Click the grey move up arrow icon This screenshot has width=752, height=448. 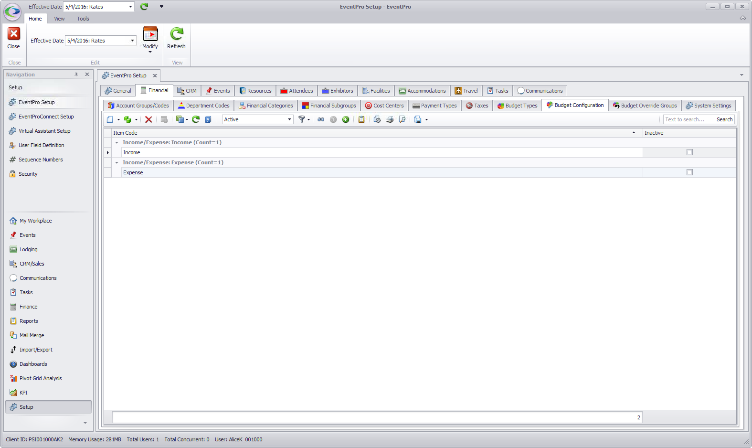pos(333,119)
